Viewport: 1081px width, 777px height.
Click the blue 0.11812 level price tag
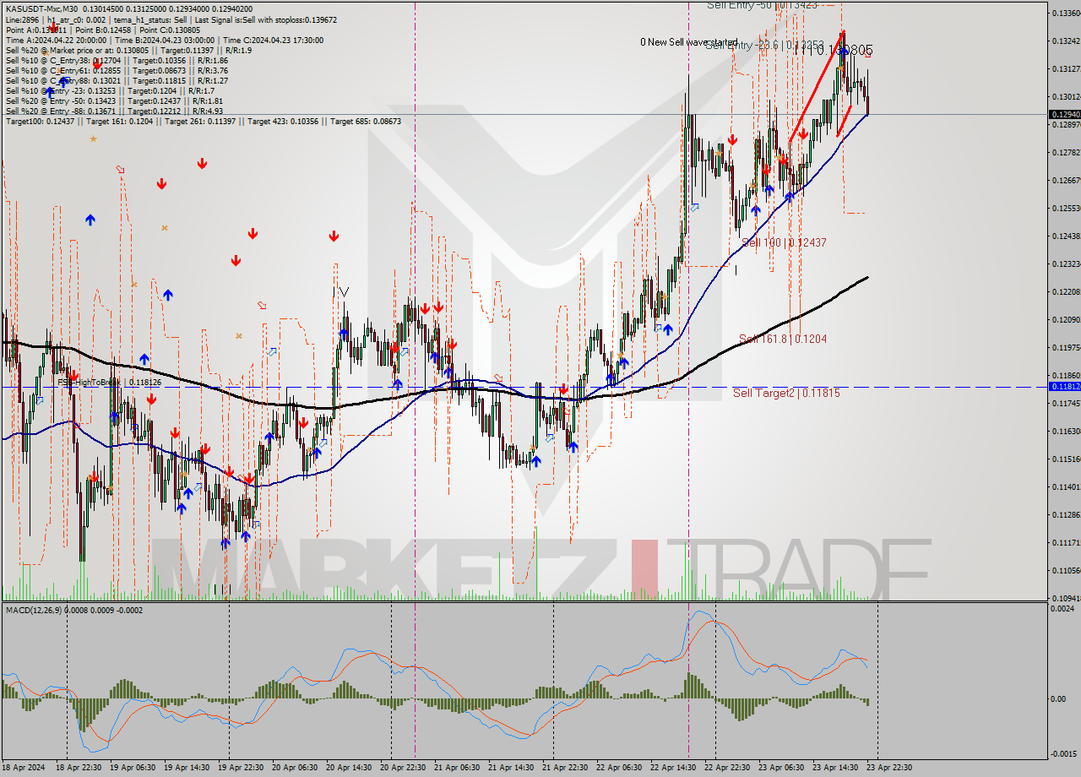1063,387
